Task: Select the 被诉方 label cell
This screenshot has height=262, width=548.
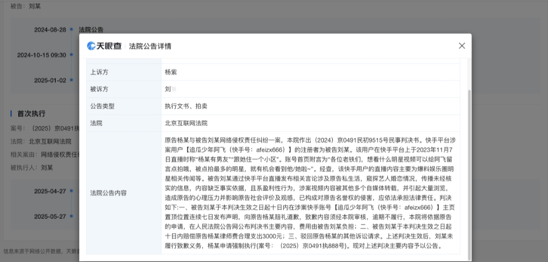Action: [124, 89]
